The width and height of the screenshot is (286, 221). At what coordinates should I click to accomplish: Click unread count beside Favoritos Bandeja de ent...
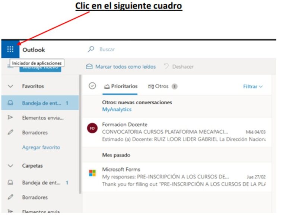pos(67,103)
